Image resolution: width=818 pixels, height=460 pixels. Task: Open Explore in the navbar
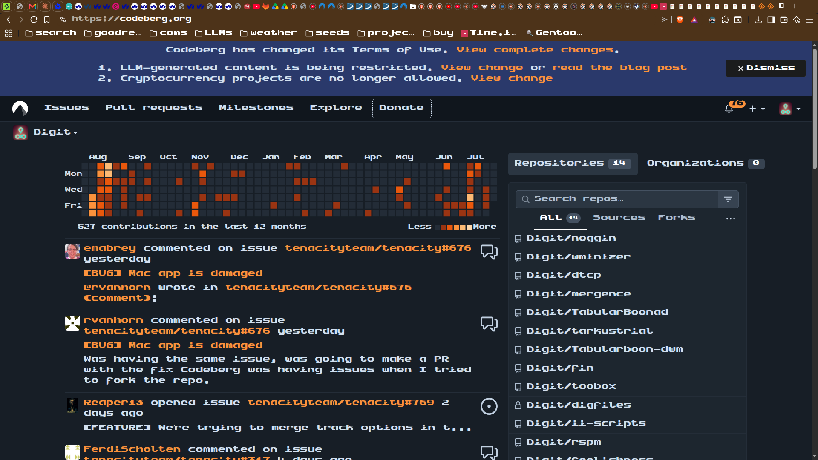(336, 108)
